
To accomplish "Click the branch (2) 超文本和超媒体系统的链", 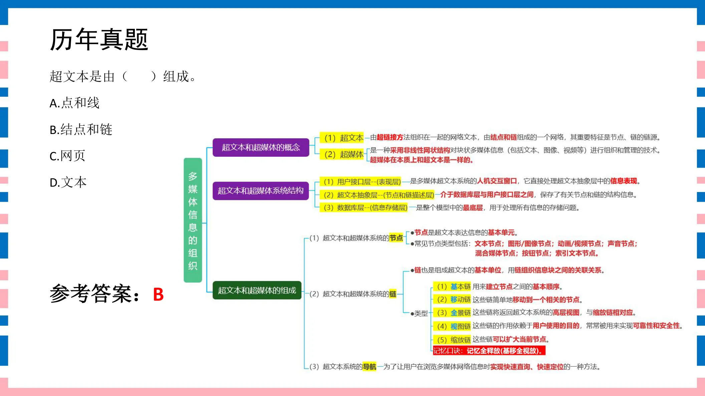I will pos(353,294).
